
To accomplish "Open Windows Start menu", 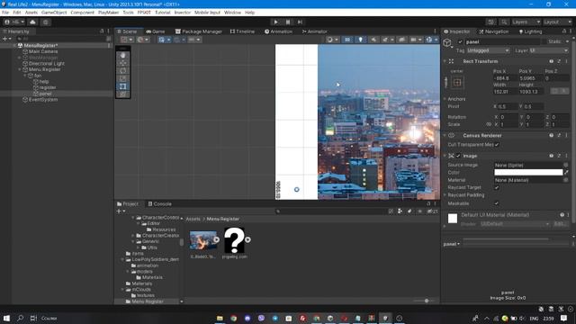I will [x=6, y=318].
